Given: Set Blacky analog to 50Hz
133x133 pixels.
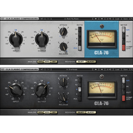Looking at the screenshot, I should [41, 112].
